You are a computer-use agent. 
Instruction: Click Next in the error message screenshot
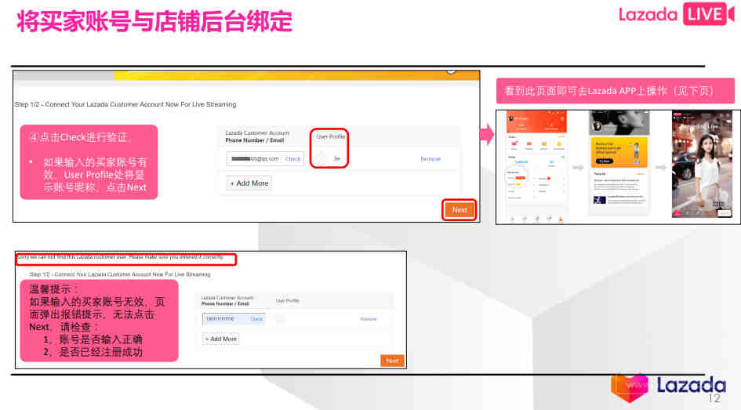coord(392,361)
